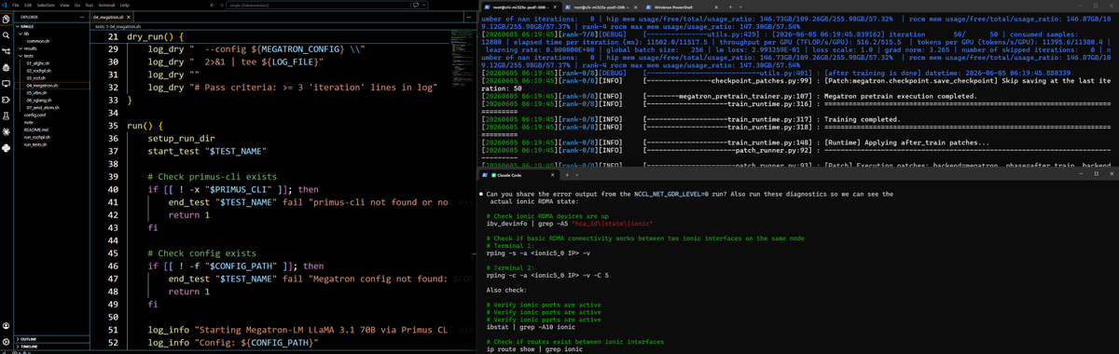The width and height of the screenshot is (1119, 354).
Task: Open the File menu
Action: tap(16, 5)
